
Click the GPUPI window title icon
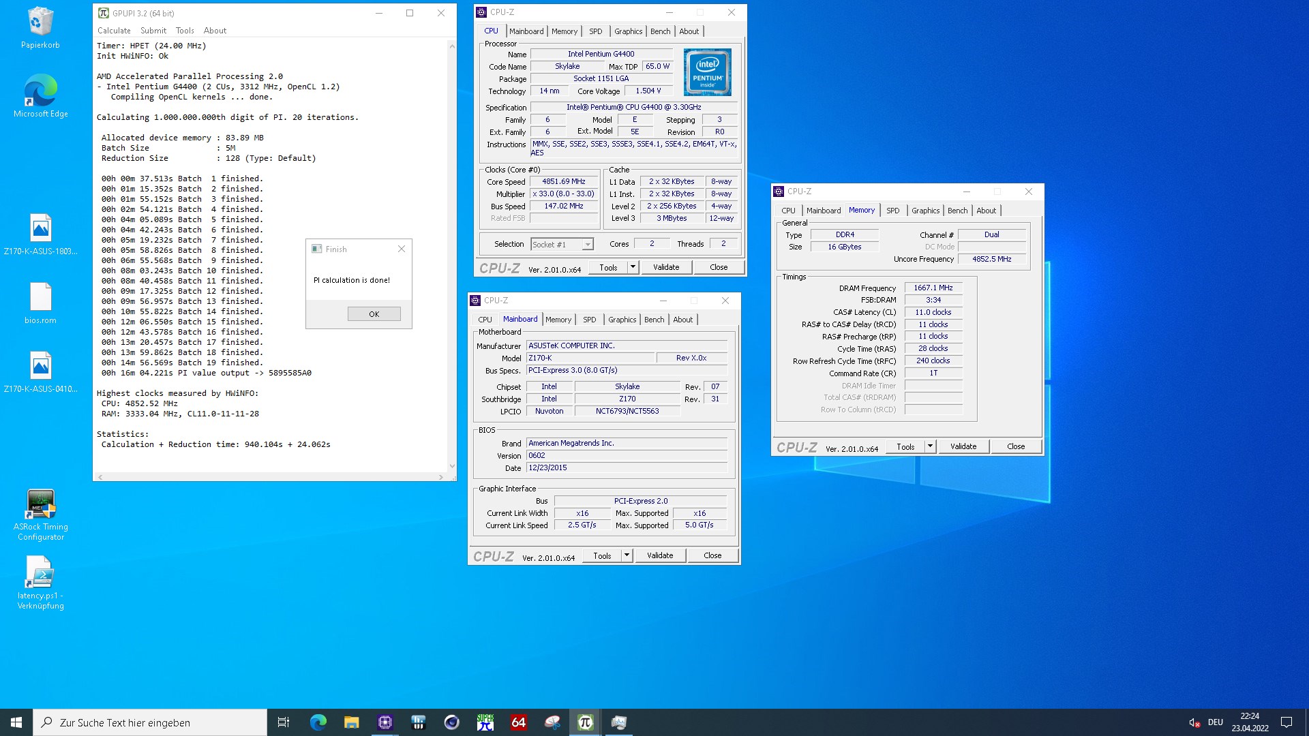103,13
